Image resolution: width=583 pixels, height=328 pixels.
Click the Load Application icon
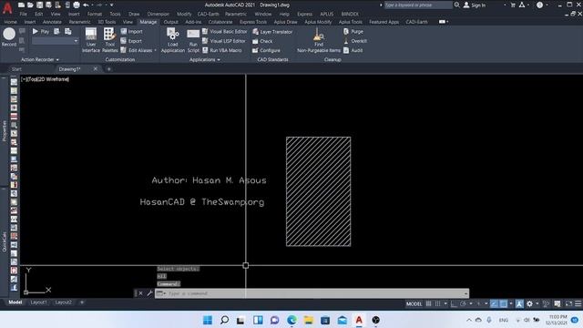tap(172, 40)
